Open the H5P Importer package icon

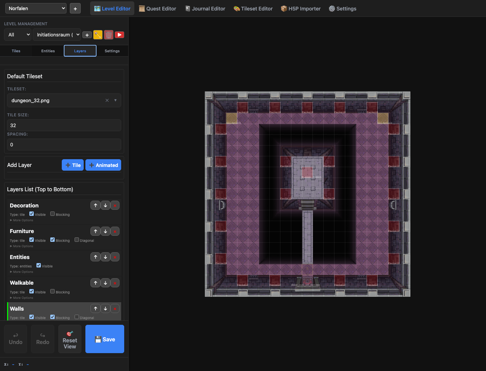point(300,8)
